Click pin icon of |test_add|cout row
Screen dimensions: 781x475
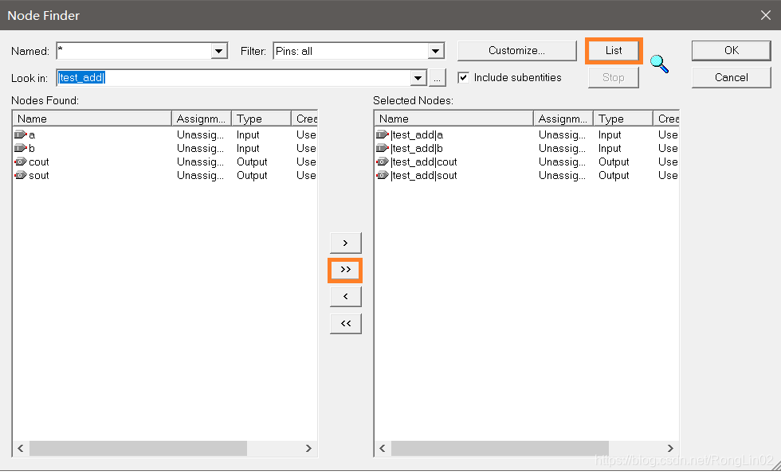click(x=382, y=162)
